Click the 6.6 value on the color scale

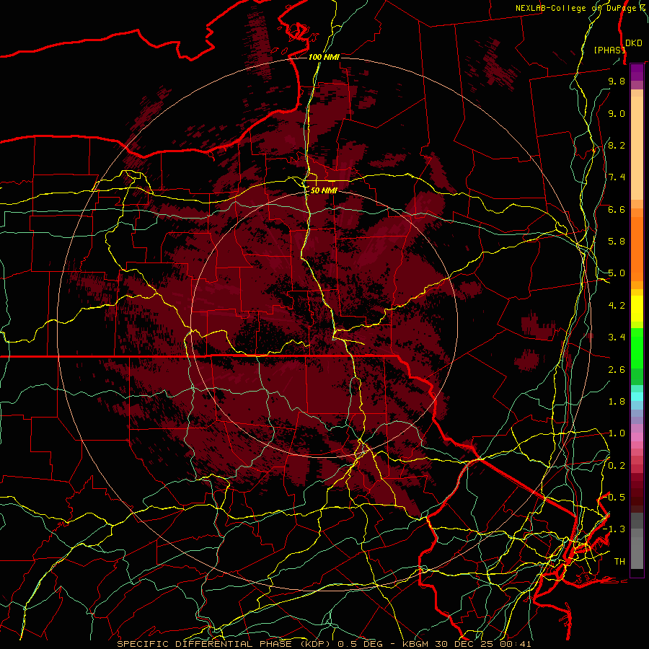tap(617, 209)
